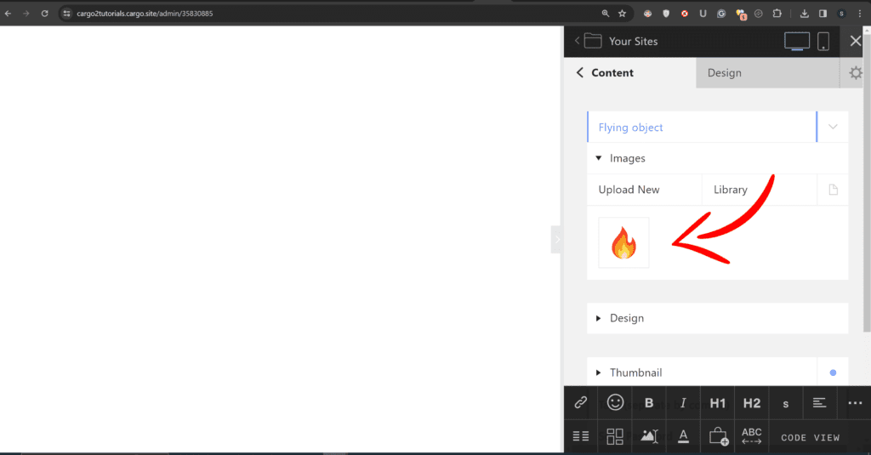This screenshot has height=455, width=871.
Task: Open the emoji smiley picker
Action: click(x=615, y=402)
